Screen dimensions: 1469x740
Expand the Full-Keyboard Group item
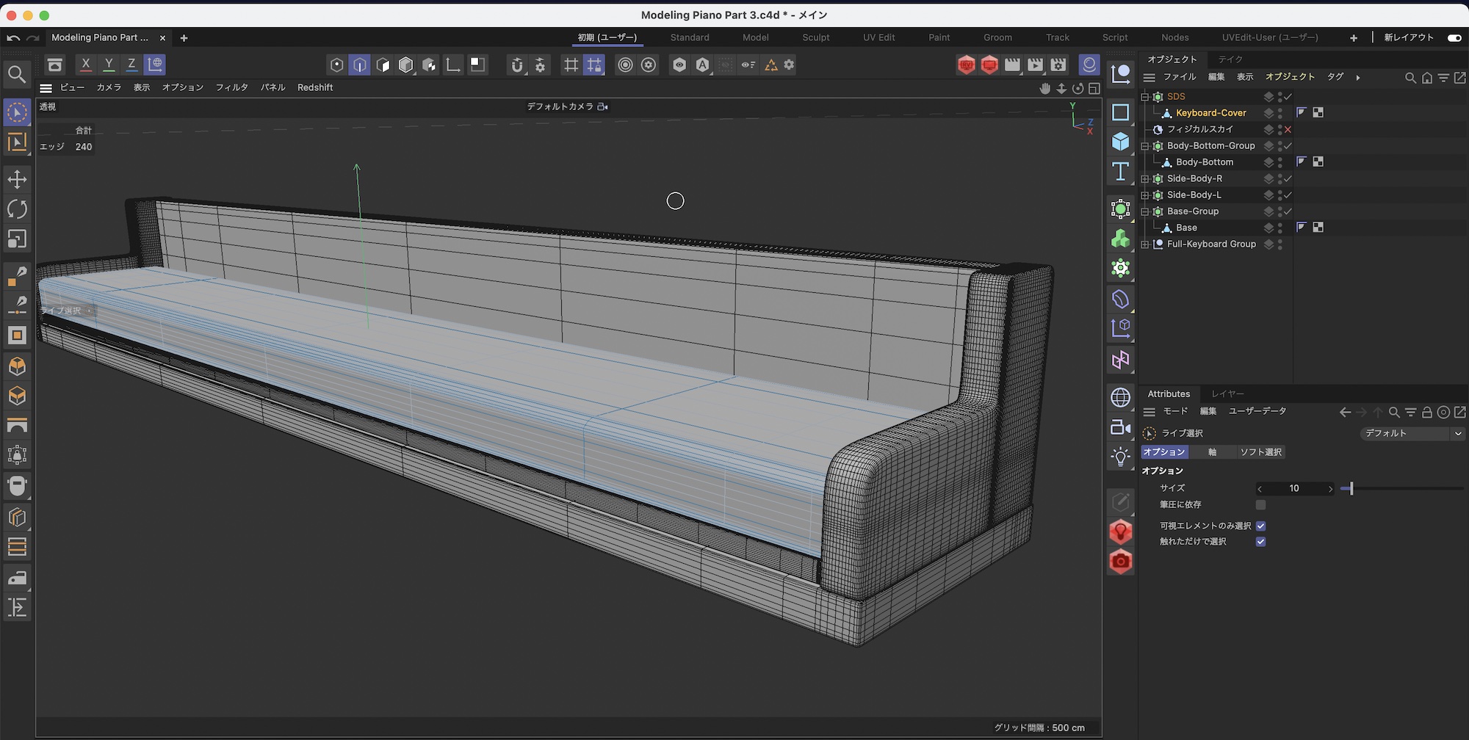pos(1144,244)
